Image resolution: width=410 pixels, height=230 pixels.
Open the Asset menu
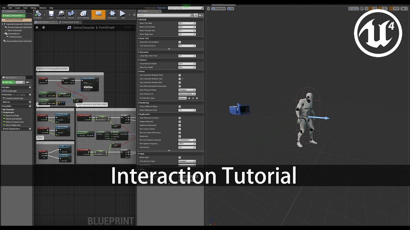18,8
